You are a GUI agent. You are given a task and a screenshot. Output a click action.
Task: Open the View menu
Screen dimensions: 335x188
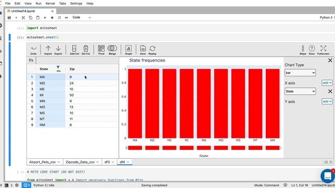tap(28, 4)
